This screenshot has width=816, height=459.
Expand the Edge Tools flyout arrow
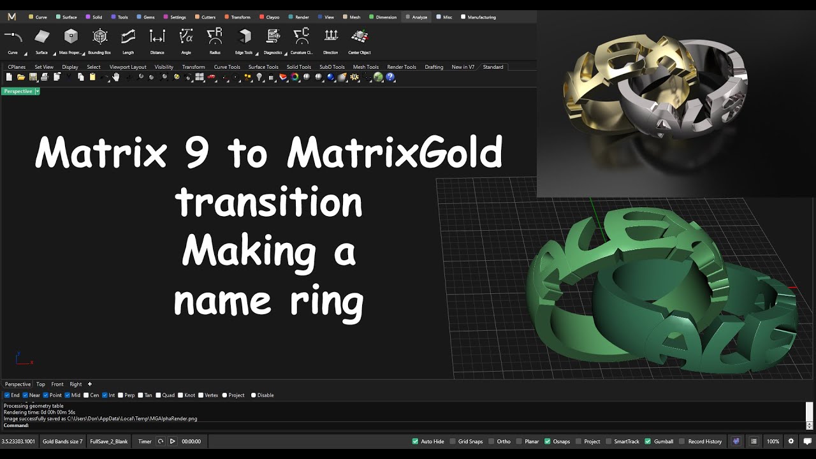coord(257,54)
